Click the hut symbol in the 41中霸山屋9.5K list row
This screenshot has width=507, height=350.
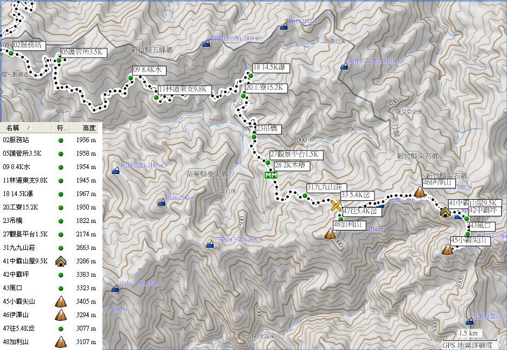tap(60, 261)
